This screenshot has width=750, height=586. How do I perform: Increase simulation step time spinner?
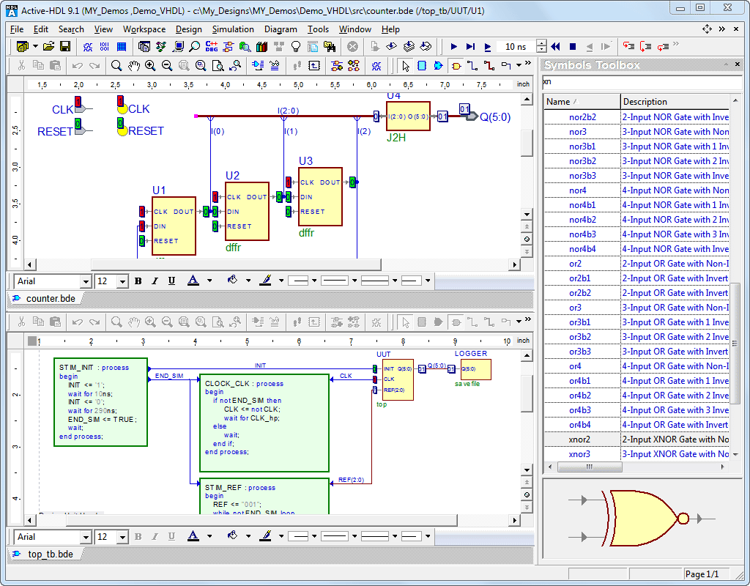[541, 43]
